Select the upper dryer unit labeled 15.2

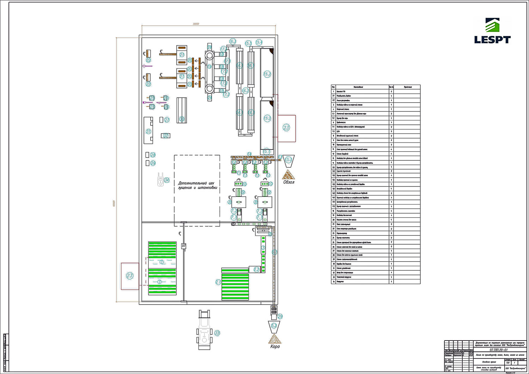(x=267, y=73)
